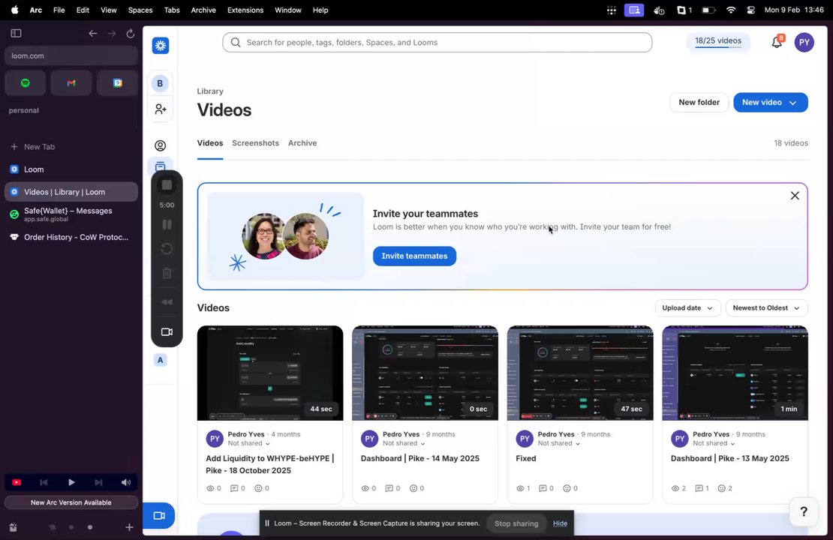This screenshot has height=540, width=833.
Task: Expand Not shared on Dashboard 14 May video
Action: point(404,443)
